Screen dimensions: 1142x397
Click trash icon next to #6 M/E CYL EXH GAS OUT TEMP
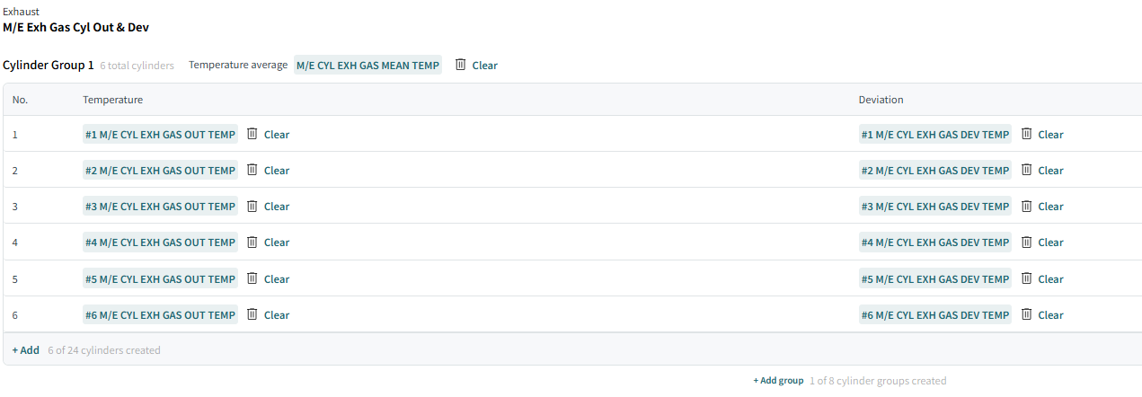pos(252,314)
